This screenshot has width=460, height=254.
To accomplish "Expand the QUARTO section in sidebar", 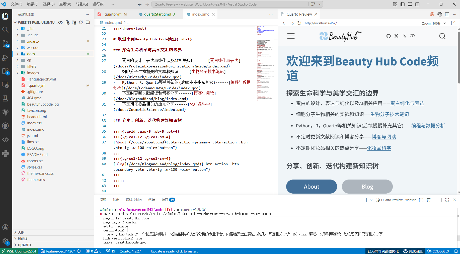I will click(24, 245).
